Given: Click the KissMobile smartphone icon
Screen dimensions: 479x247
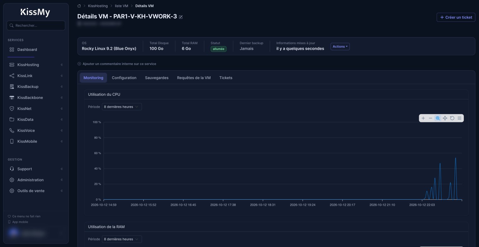Looking at the screenshot, I should point(12,141).
